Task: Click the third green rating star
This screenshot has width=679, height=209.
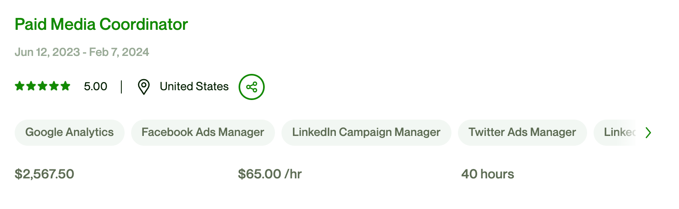Action: point(42,86)
